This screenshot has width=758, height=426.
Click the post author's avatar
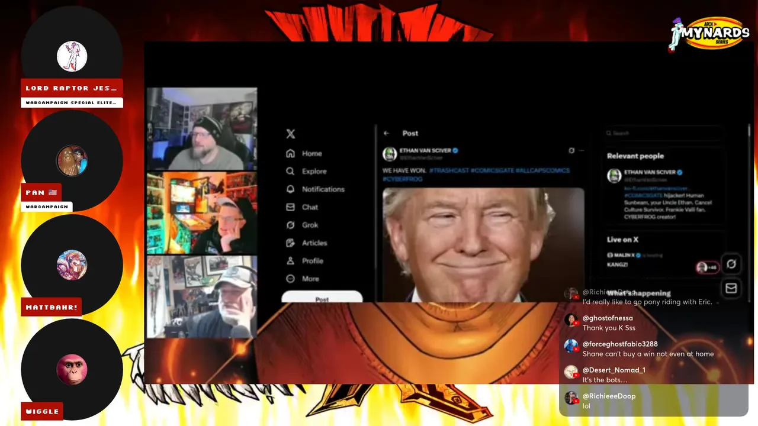tap(390, 154)
